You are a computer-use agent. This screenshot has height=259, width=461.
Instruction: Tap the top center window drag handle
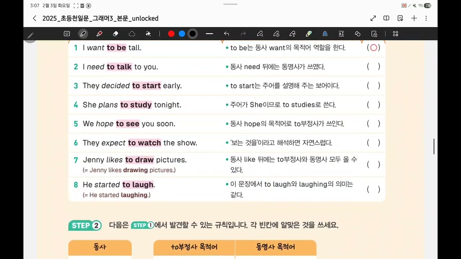230,4
